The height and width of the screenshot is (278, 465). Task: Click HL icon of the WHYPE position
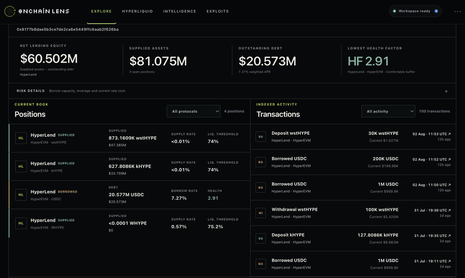(x=21, y=223)
